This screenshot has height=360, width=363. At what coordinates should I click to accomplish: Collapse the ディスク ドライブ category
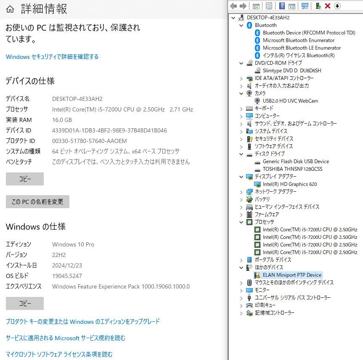(241, 154)
